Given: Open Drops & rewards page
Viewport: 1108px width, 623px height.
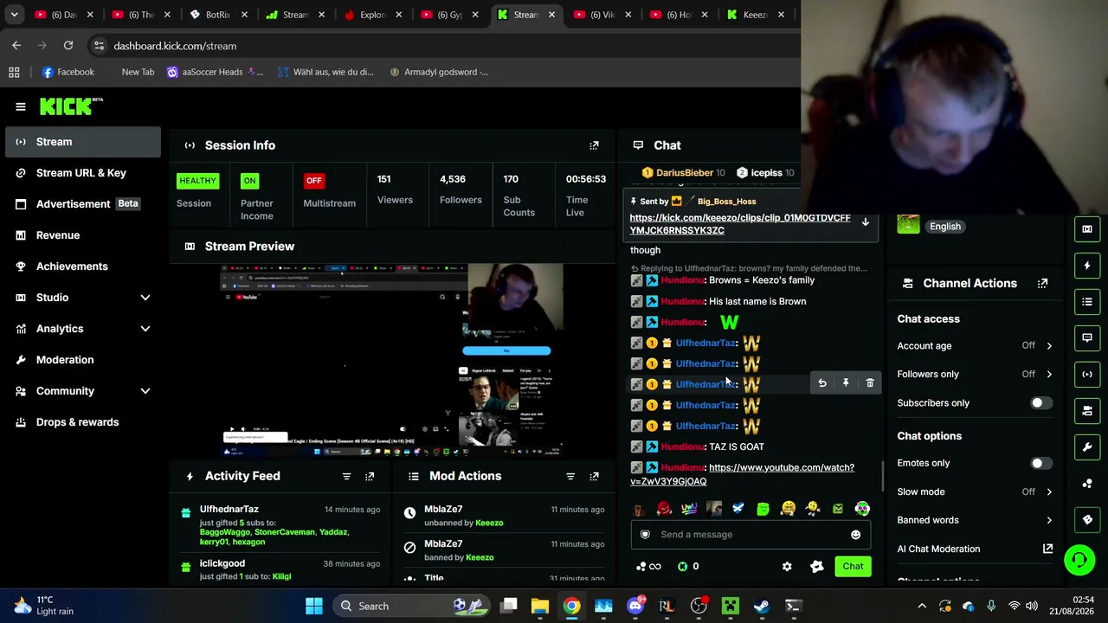Looking at the screenshot, I should tap(82, 422).
